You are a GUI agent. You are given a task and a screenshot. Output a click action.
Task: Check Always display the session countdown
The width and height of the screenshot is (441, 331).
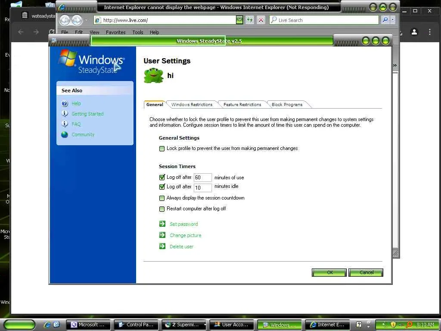[162, 198]
